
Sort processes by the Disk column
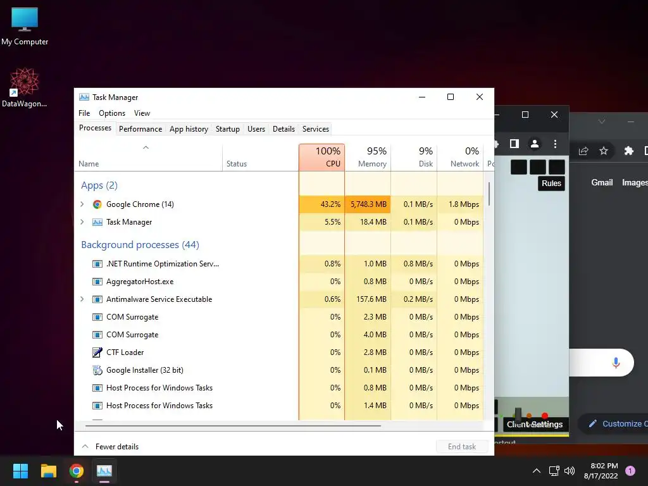pos(414,157)
